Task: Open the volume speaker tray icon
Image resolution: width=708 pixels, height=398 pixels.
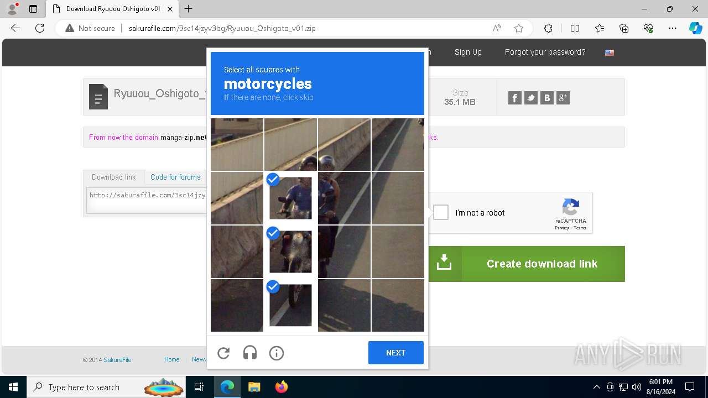Action: click(636, 387)
